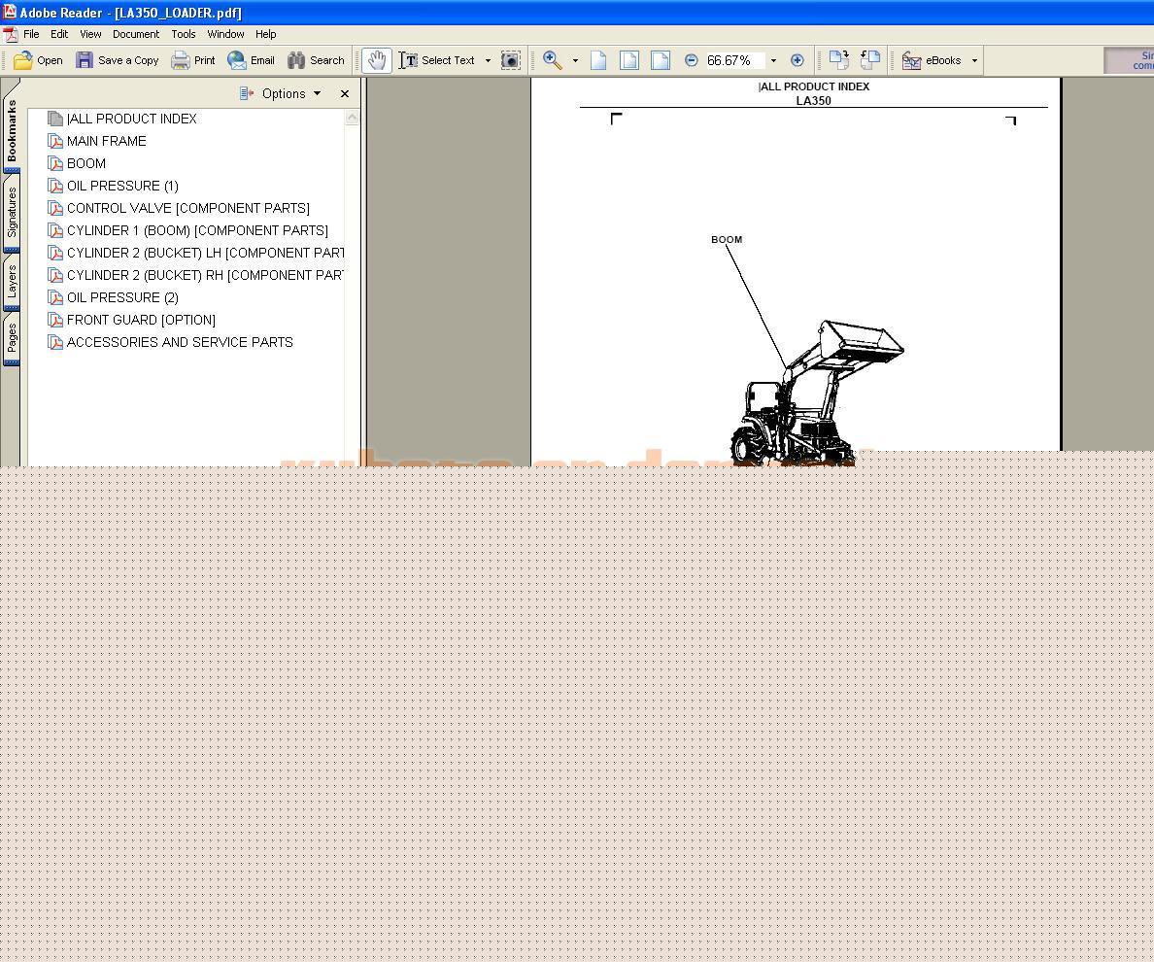1154x962 pixels.
Task: Open the zoom percentage dropdown arrow
Action: click(x=773, y=60)
